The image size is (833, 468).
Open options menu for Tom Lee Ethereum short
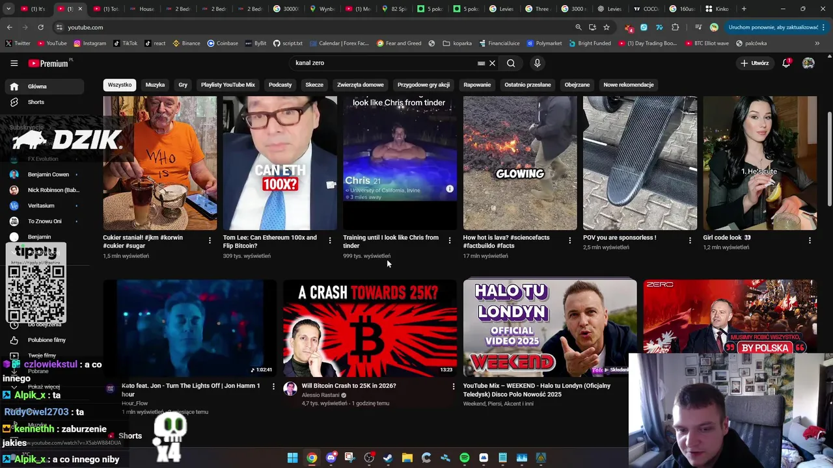[x=329, y=240]
